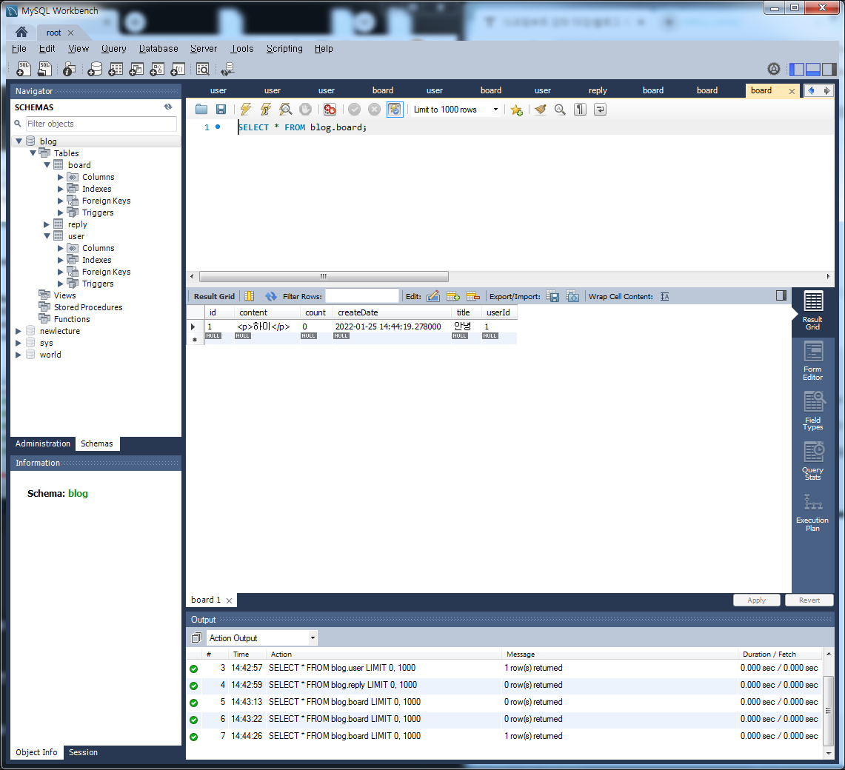
Task: Close the board 1 result tab
Action: 229,600
